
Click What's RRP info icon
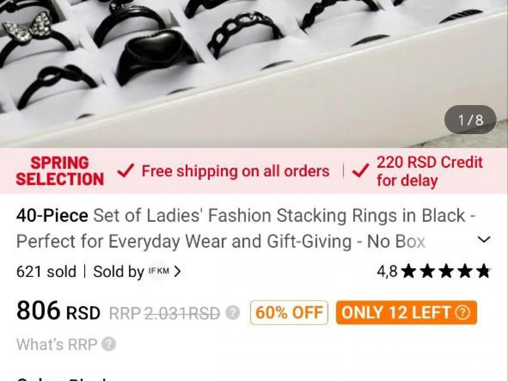[109, 344]
